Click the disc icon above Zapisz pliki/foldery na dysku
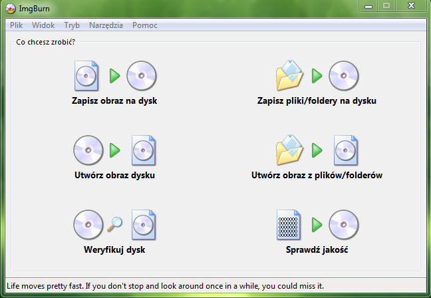Screen dimensions: 431x298 coord(344,76)
